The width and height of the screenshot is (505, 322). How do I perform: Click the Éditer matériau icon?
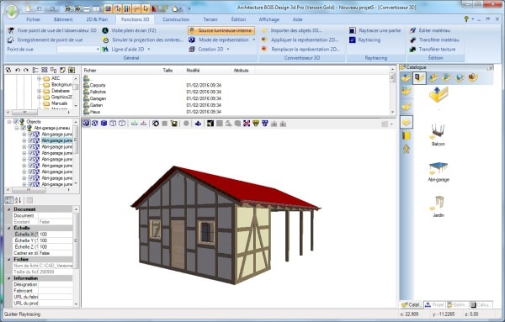pyautogui.click(x=412, y=30)
